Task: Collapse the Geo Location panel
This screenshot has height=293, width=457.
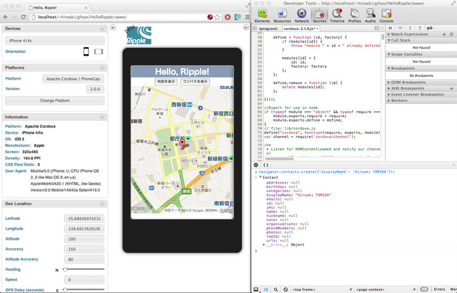Action: click(102, 204)
